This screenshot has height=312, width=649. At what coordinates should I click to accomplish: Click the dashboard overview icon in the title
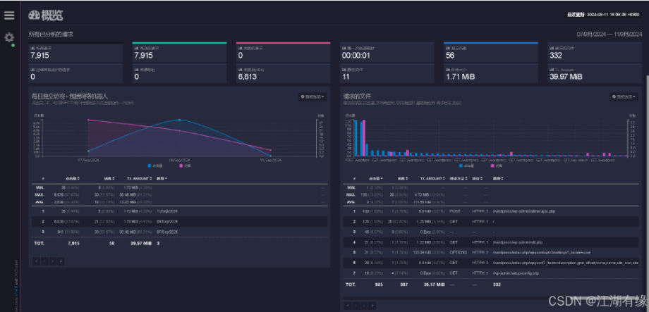(x=34, y=15)
